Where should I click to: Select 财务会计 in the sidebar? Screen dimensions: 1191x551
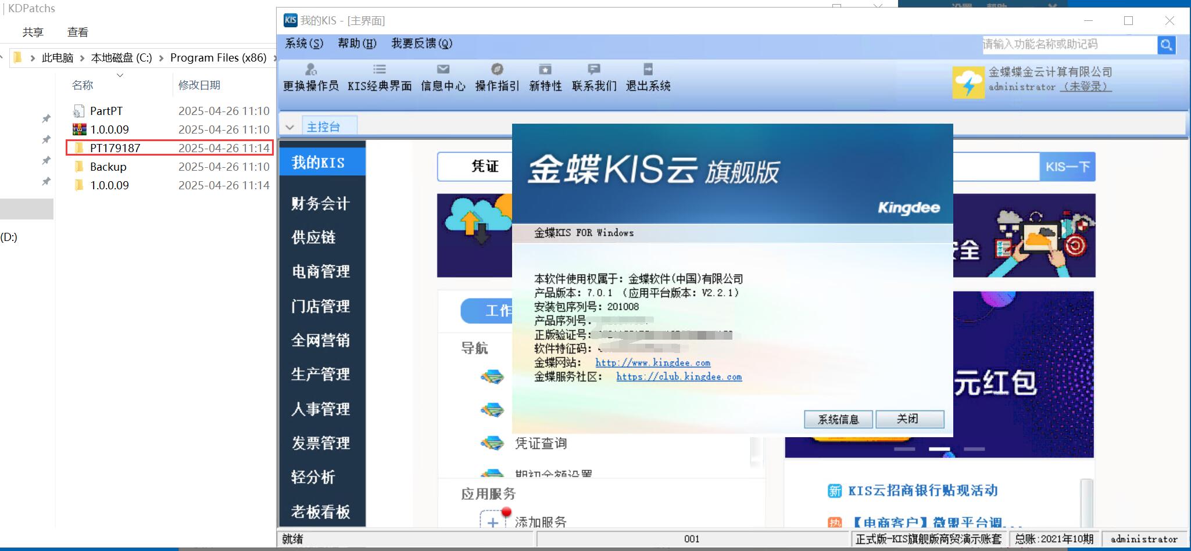pos(320,204)
